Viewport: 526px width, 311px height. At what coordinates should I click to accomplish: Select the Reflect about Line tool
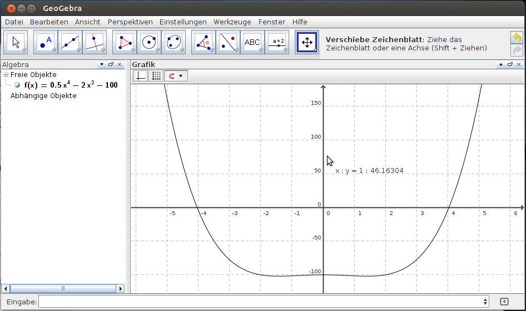pos(228,42)
